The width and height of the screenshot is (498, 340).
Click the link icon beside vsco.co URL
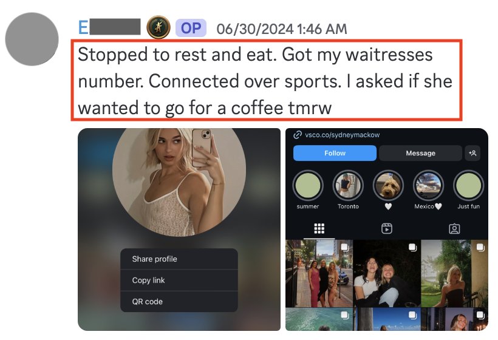click(297, 135)
